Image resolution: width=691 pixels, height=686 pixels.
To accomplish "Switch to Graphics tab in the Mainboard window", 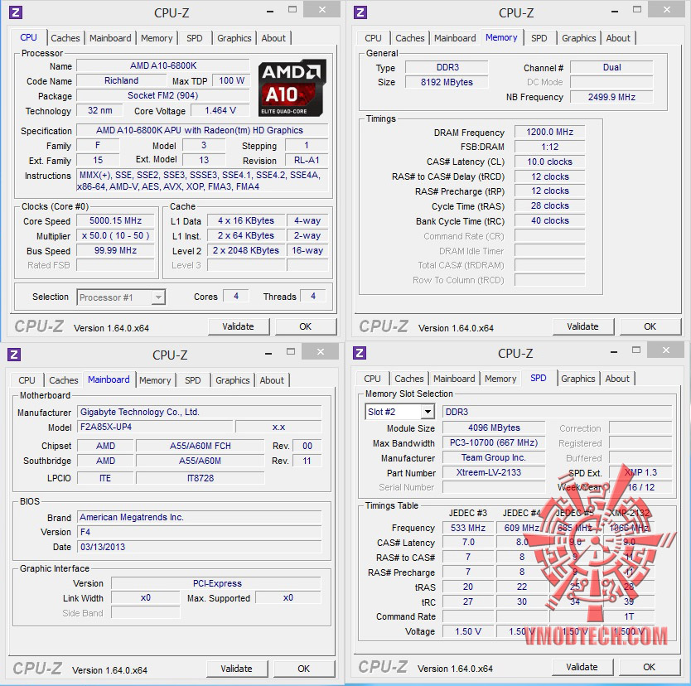I will (x=232, y=380).
